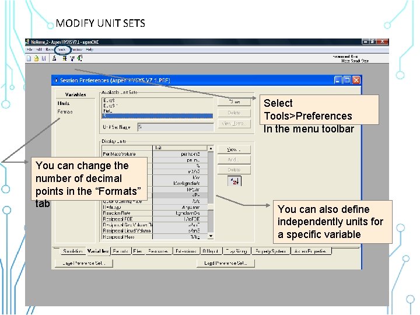Click the toolbar icon left of the green one

[72, 58]
